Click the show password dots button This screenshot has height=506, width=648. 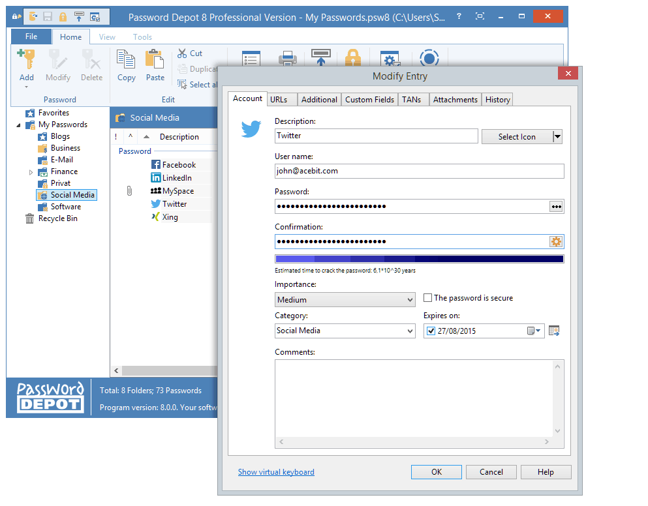[556, 207]
